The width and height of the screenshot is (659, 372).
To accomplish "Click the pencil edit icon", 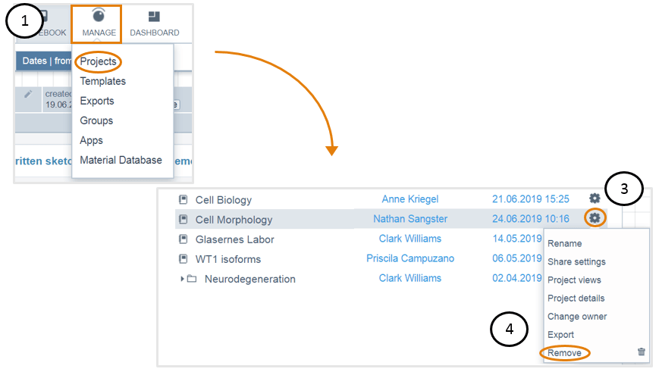I will [28, 94].
